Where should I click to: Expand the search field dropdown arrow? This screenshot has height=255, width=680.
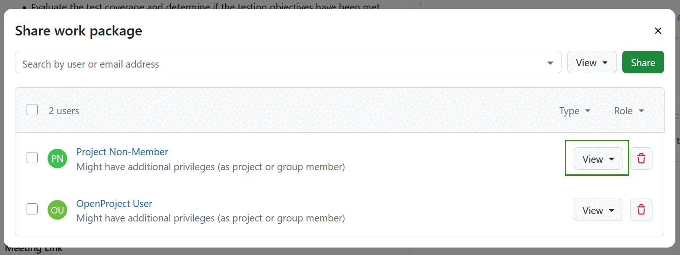pyautogui.click(x=551, y=63)
